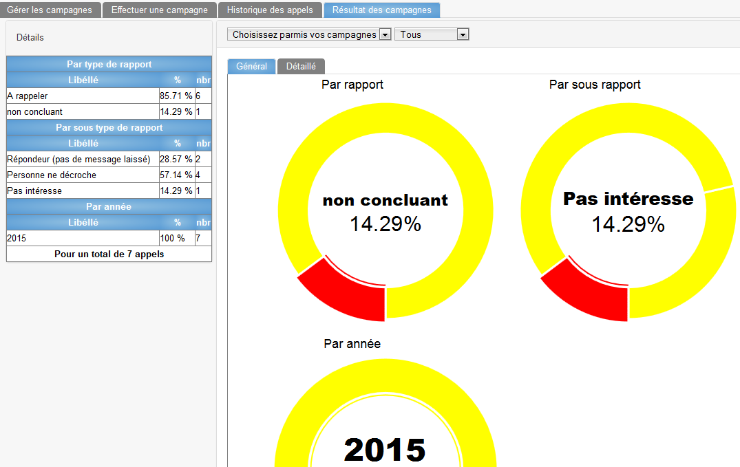This screenshot has width=740, height=467.
Task: Click Pour un total de 7 appels
Action: 109,254
